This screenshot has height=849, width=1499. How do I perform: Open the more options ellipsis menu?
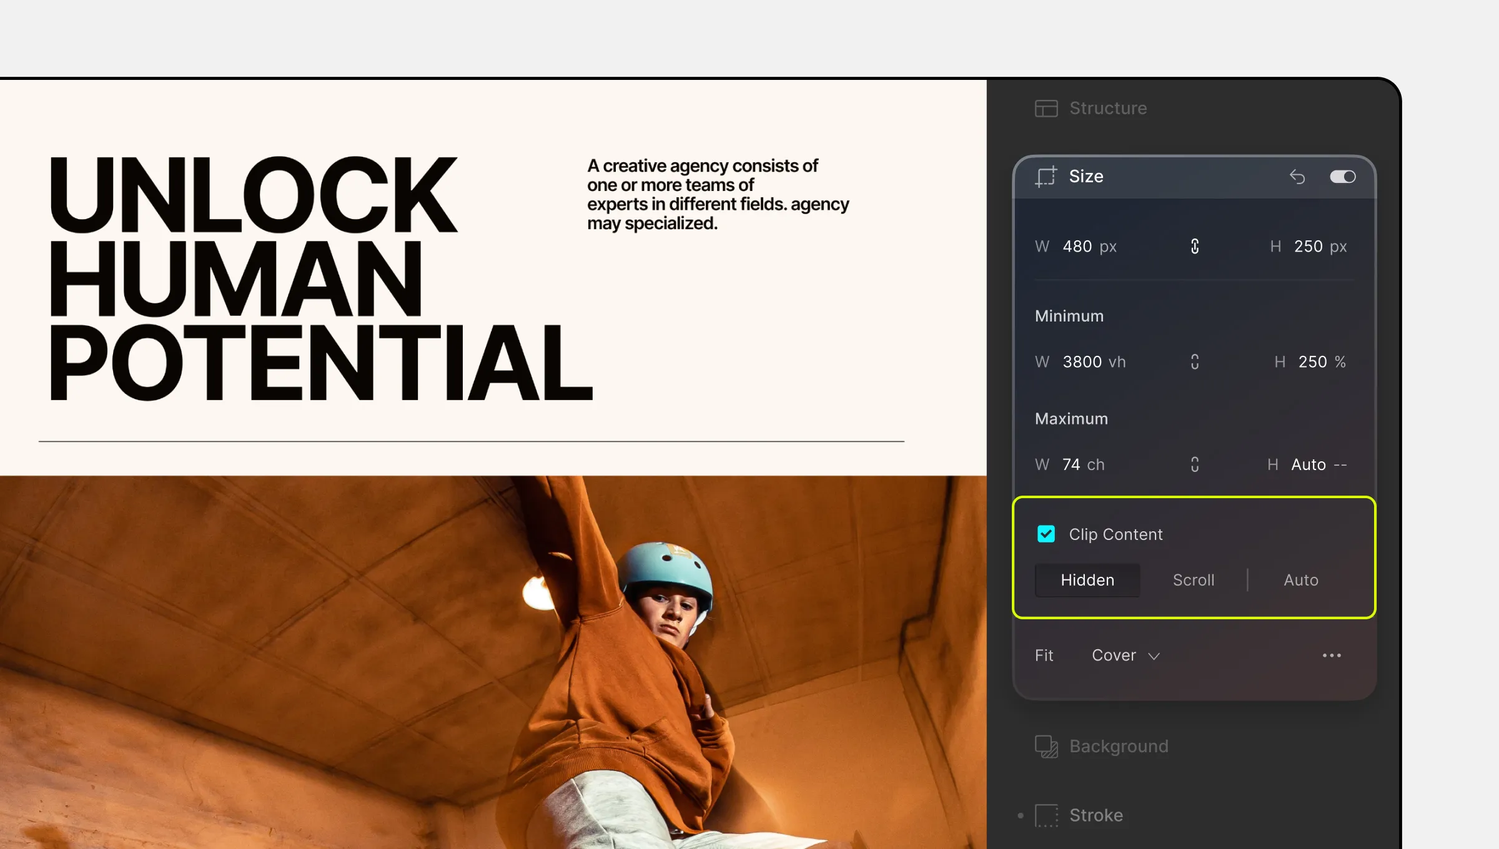[1334, 655]
